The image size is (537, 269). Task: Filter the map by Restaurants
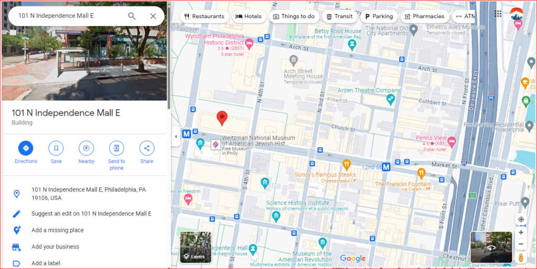[x=204, y=16]
